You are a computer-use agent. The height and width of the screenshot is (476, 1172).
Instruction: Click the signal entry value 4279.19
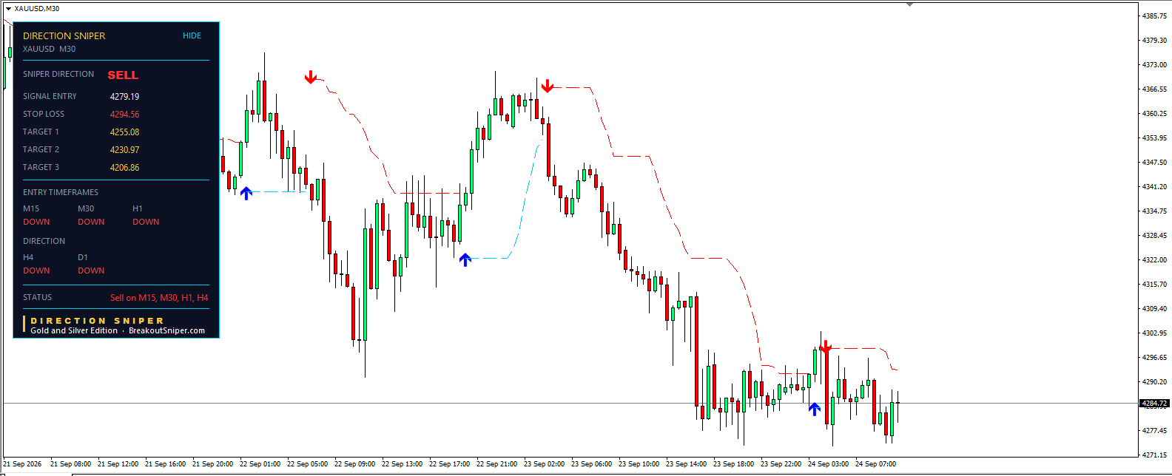click(124, 97)
